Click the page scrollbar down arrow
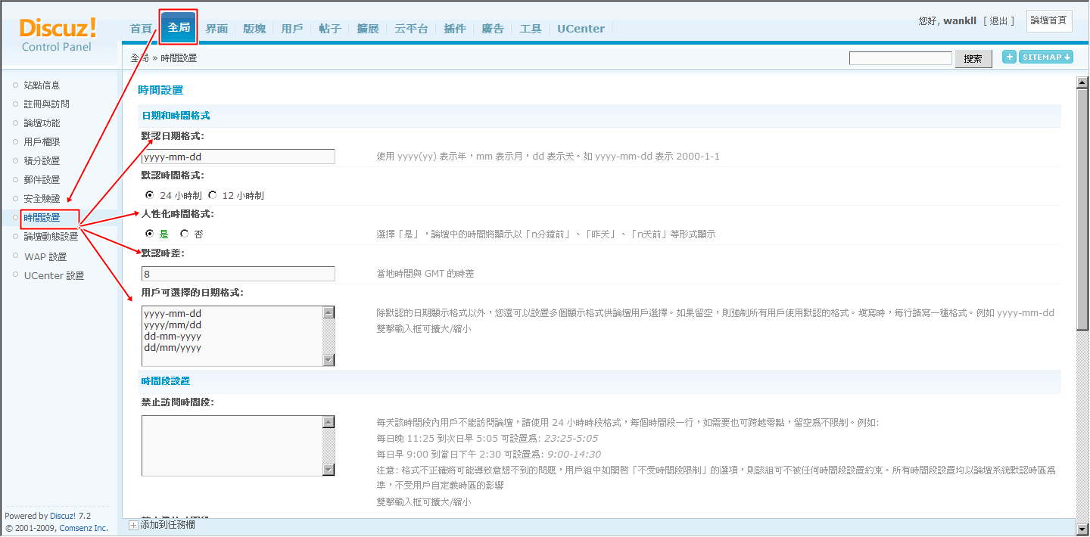1090x537 pixels. [x=1082, y=529]
